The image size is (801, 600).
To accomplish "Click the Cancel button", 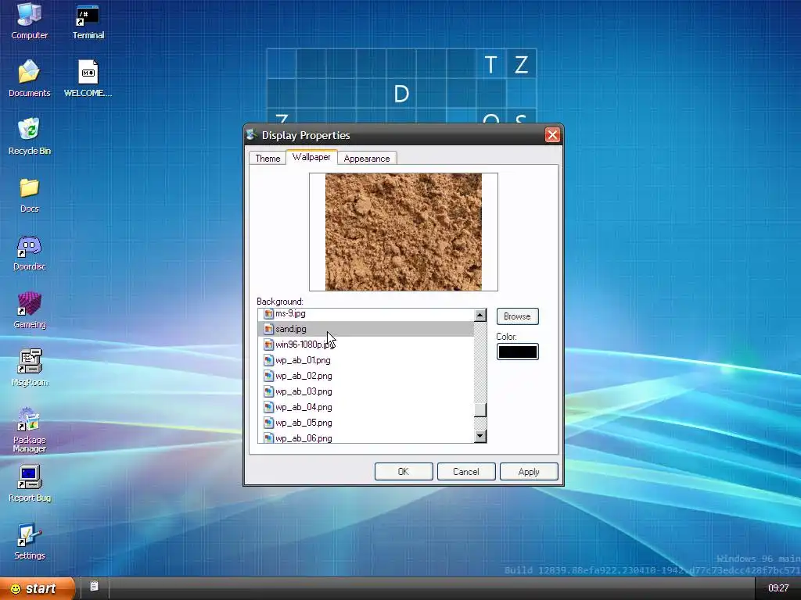I will click(466, 471).
